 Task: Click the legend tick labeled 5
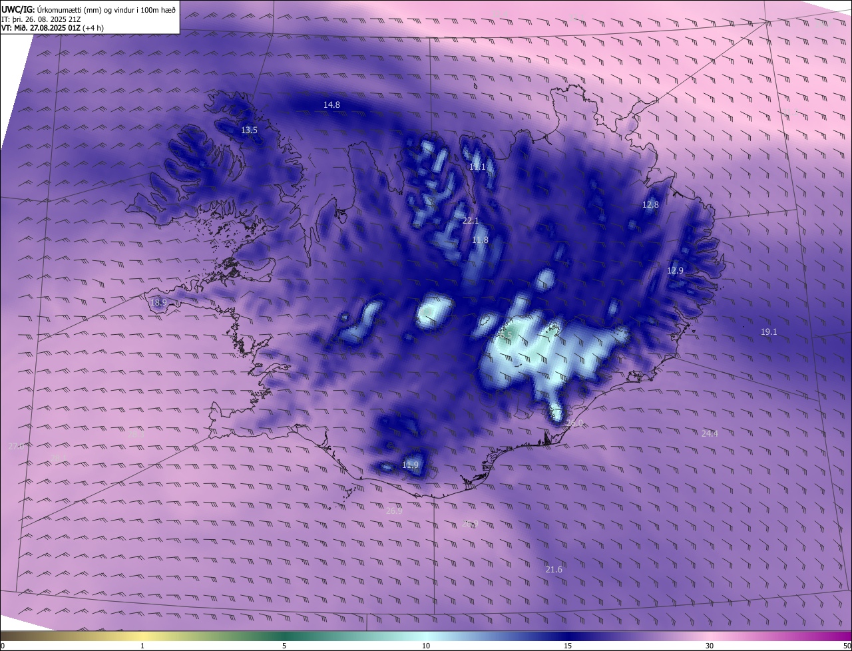point(284,646)
